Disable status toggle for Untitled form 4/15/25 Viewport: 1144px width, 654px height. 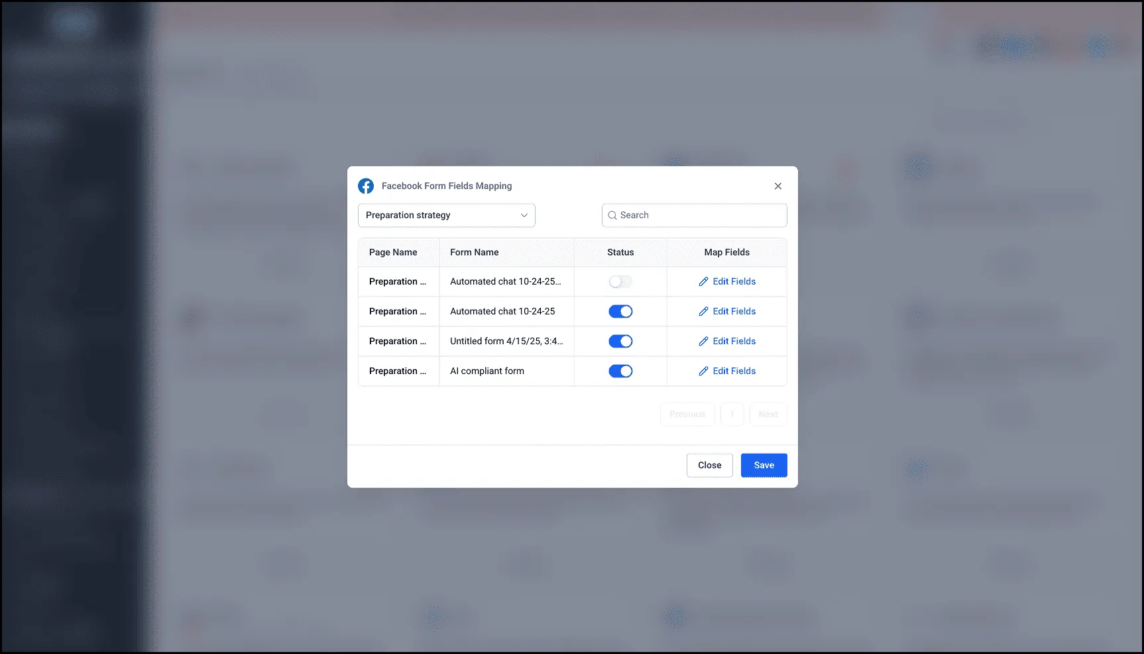point(620,342)
